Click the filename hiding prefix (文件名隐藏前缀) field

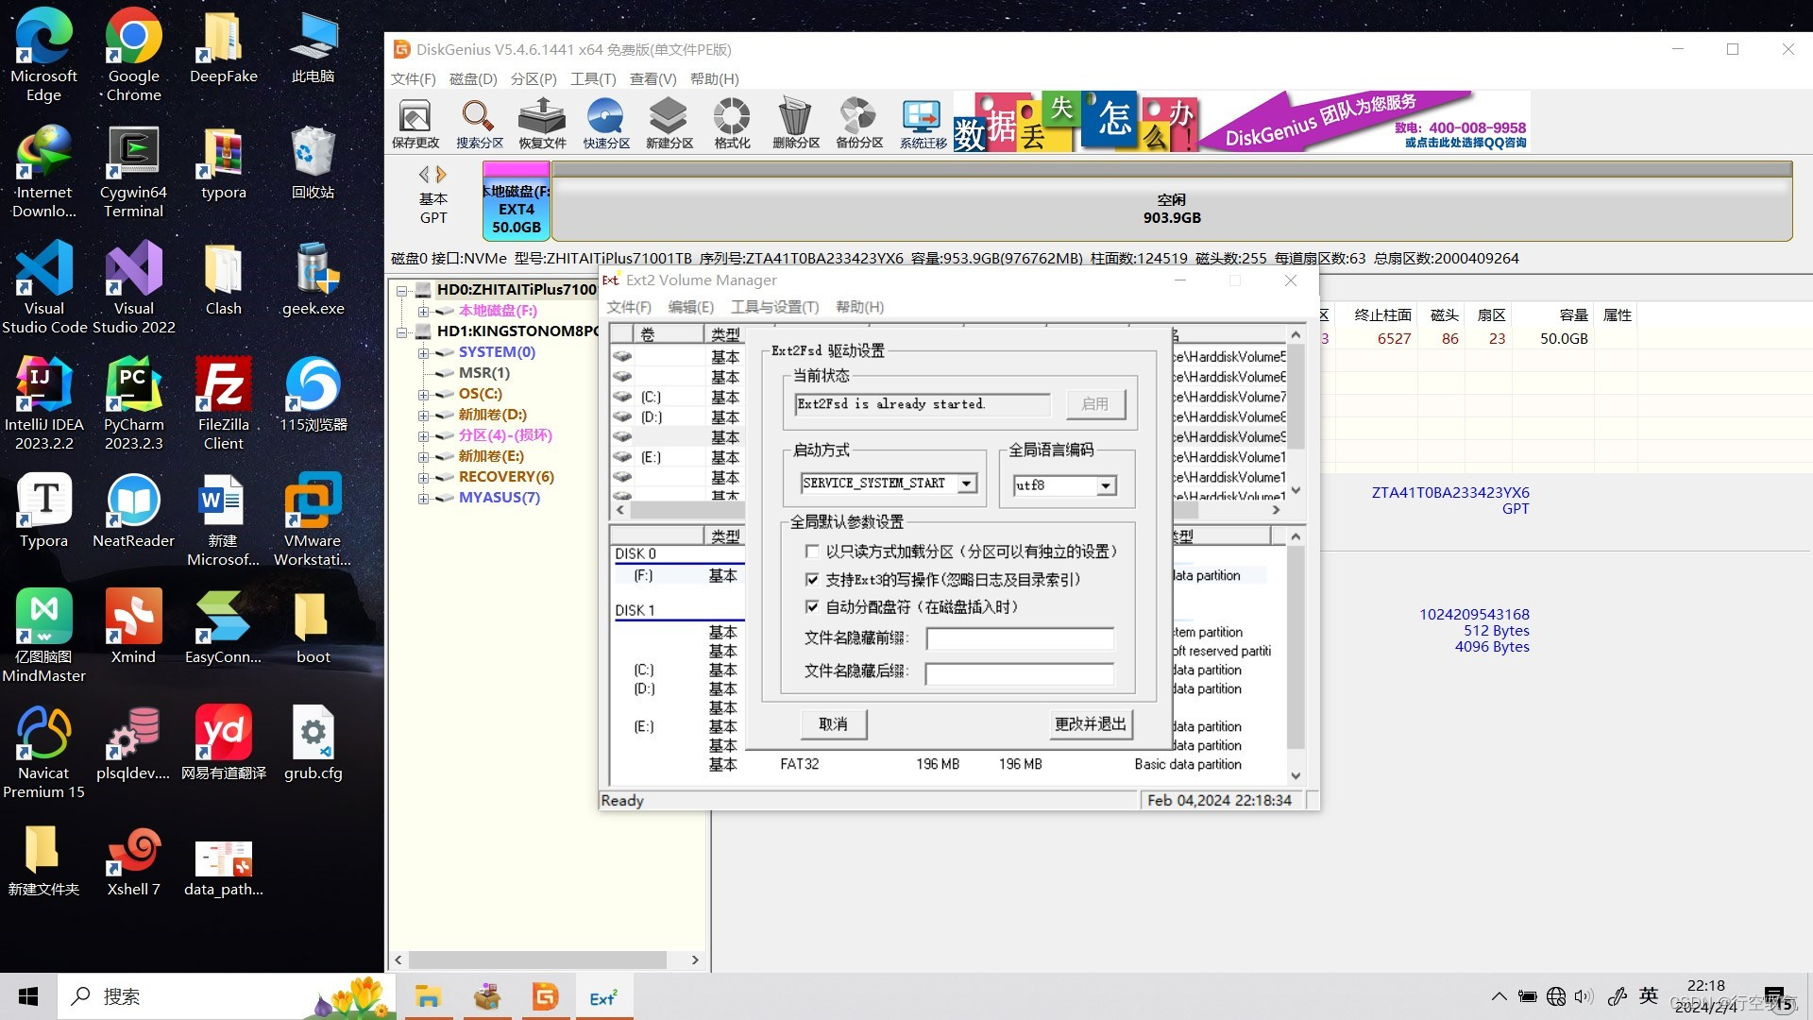tap(1020, 639)
